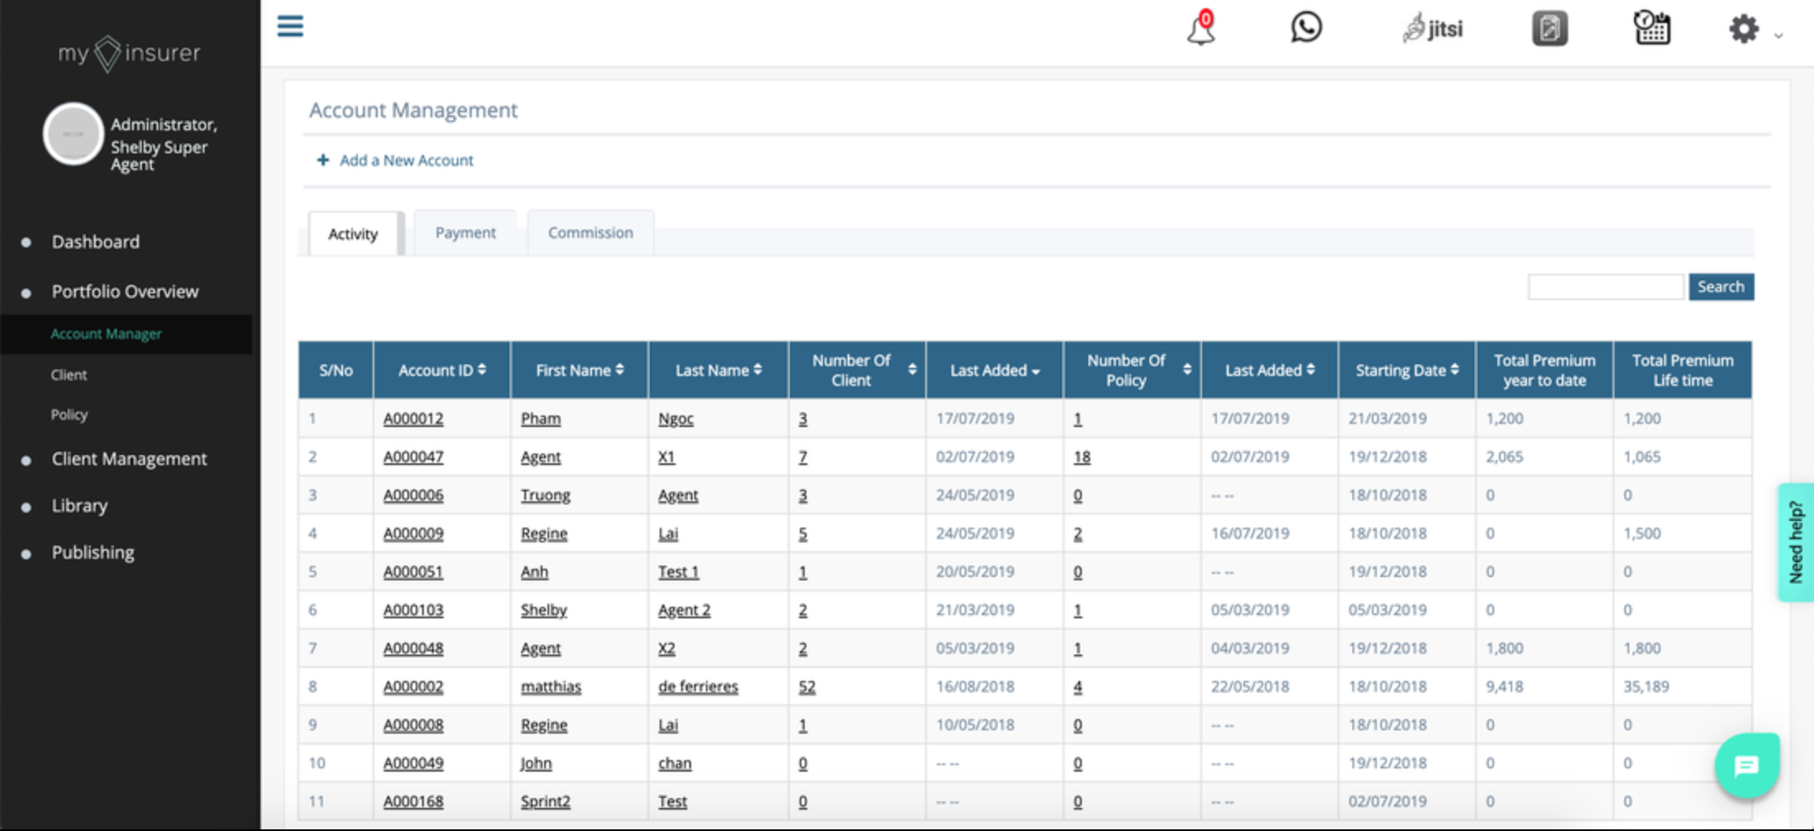This screenshot has width=1814, height=831.
Task: Click client count 52 for matthias
Action: (x=806, y=687)
